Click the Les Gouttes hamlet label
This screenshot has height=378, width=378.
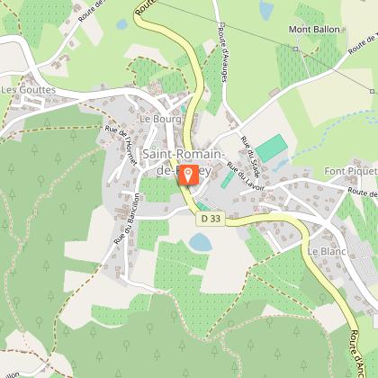click(x=29, y=90)
